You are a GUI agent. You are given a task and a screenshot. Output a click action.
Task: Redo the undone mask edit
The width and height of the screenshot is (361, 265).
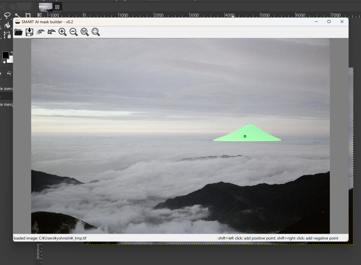point(51,32)
